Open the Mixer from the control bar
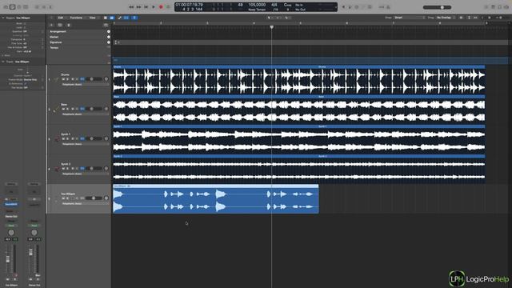 tap(44, 7)
